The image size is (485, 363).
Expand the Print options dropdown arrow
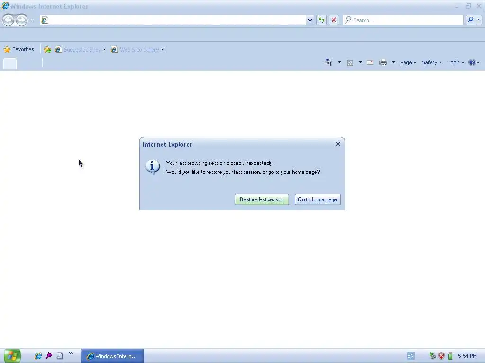coord(393,62)
